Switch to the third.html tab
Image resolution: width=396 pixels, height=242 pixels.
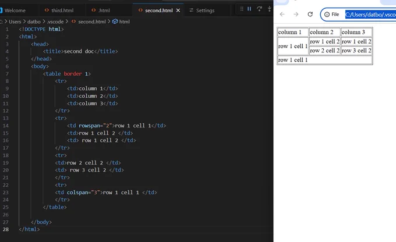[59, 10]
